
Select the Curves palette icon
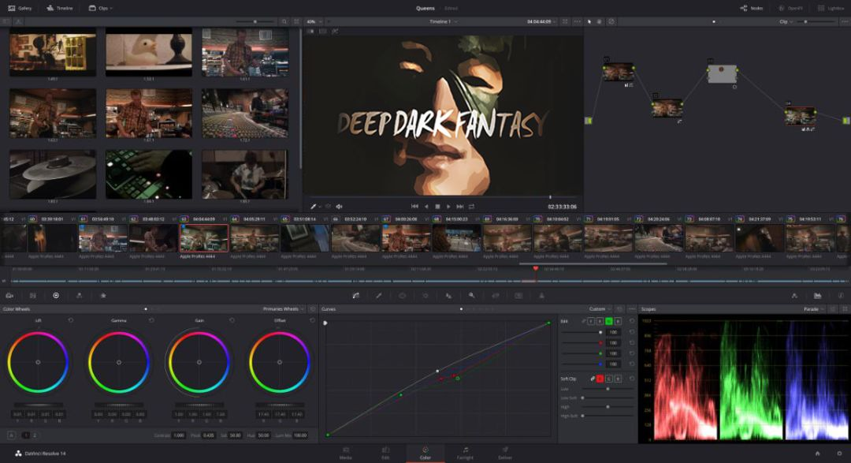tap(356, 296)
